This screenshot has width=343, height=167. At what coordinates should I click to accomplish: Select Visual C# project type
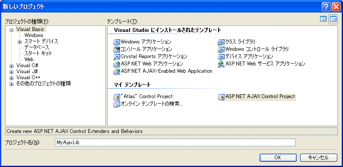click(x=28, y=65)
